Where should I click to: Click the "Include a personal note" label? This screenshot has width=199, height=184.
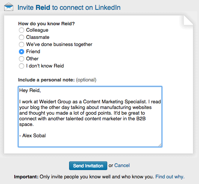pyautogui.click(x=46, y=80)
